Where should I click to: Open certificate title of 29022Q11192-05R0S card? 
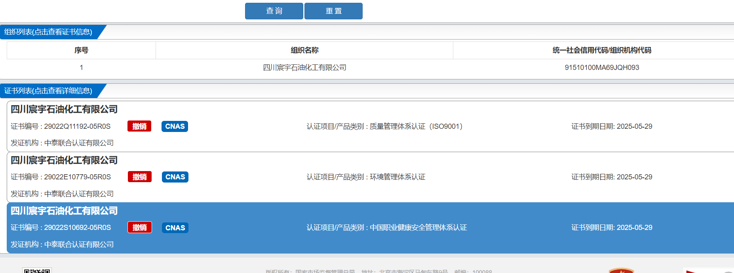[64, 109]
